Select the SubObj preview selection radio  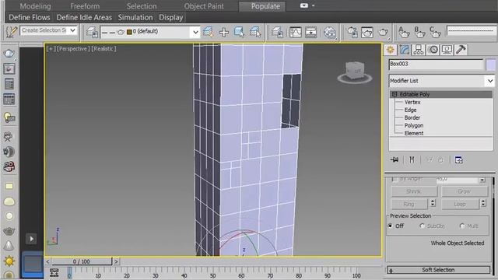pos(422,226)
